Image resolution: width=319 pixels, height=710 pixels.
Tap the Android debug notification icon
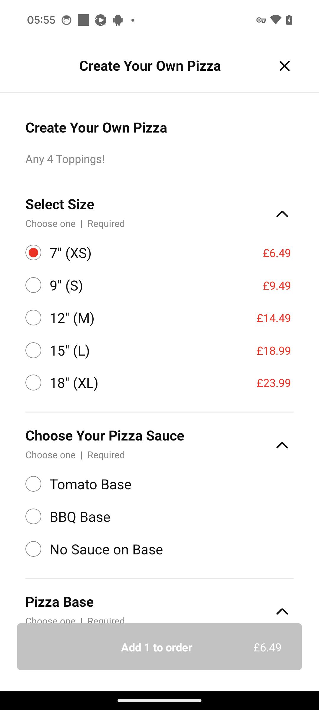coord(118,20)
